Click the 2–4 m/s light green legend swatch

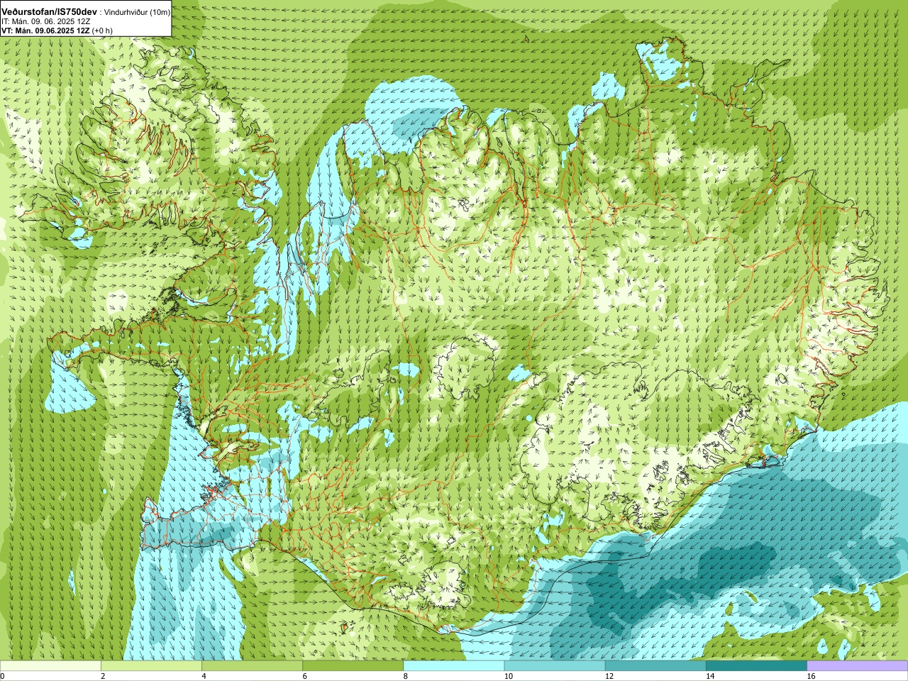[151, 666]
